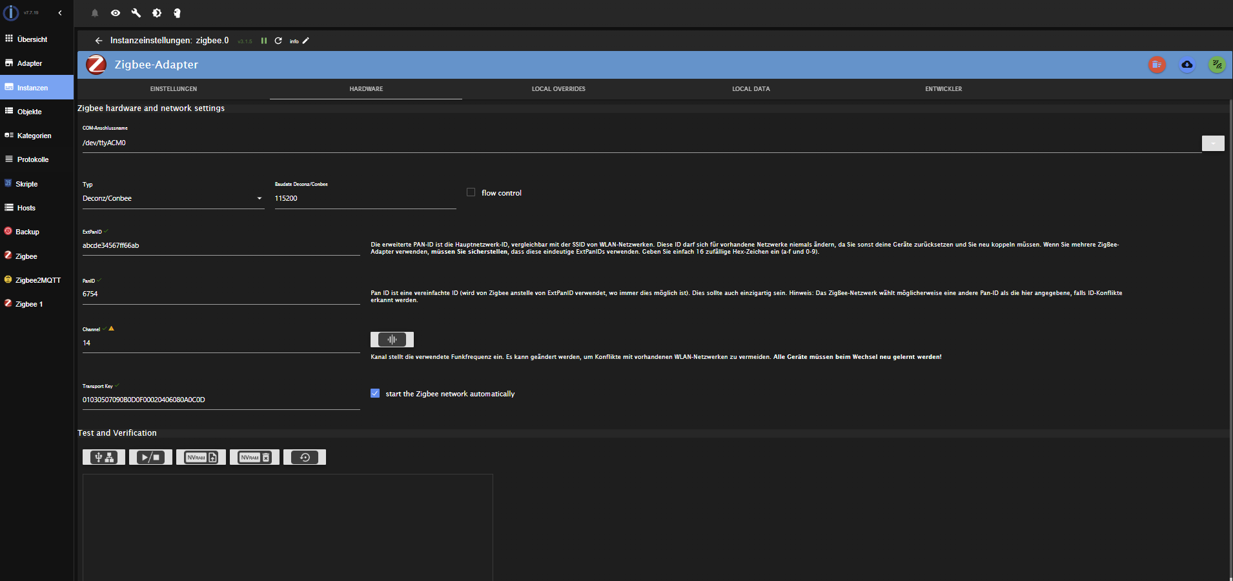Click the Channel field showing 14
This screenshot has height=581, width=1233.
[221, 343]
